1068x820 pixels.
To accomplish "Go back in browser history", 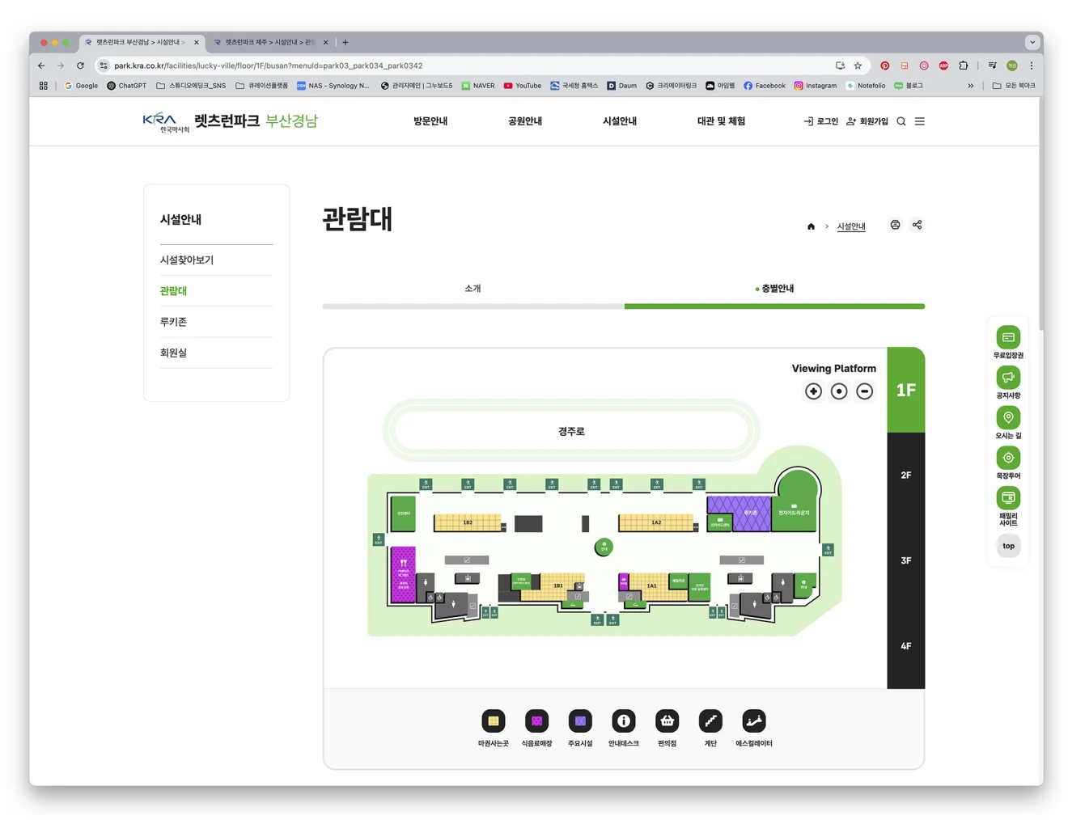I will click(x=41, y=66).
